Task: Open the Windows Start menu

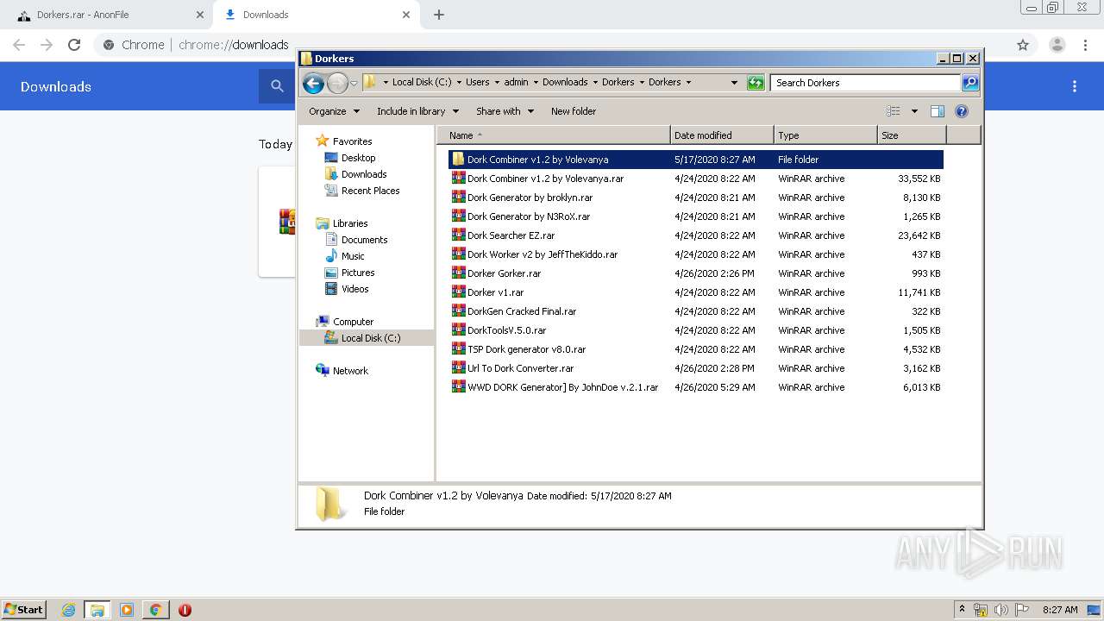Action: tap(24, 610)
